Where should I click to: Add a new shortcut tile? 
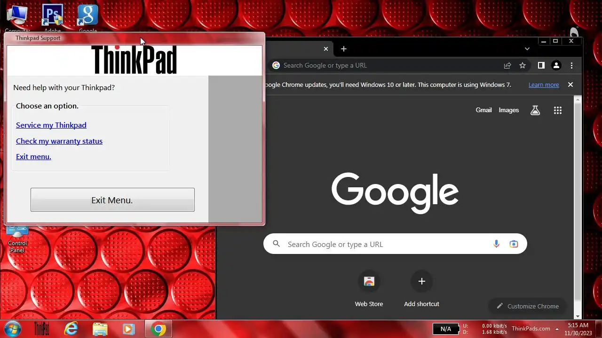421,289
